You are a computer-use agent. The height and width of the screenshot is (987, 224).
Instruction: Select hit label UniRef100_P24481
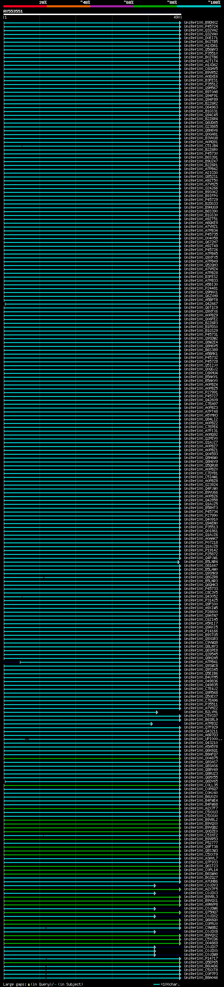point(201,288)
